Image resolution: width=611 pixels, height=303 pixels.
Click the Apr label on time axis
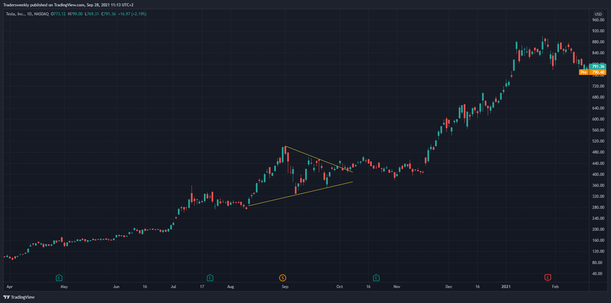point(10,287)
